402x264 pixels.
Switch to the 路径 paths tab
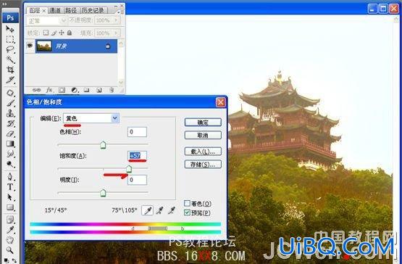click(71, 10)
